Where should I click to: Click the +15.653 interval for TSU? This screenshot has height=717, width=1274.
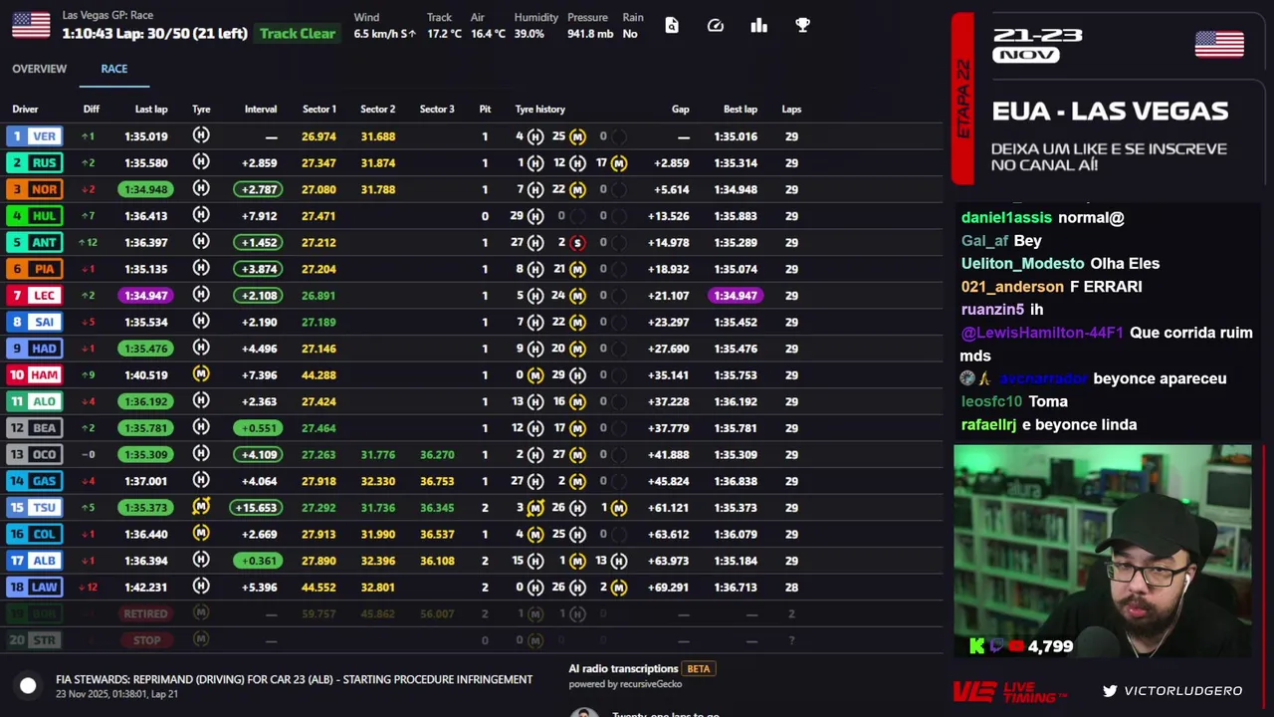[x=256, y=507]
